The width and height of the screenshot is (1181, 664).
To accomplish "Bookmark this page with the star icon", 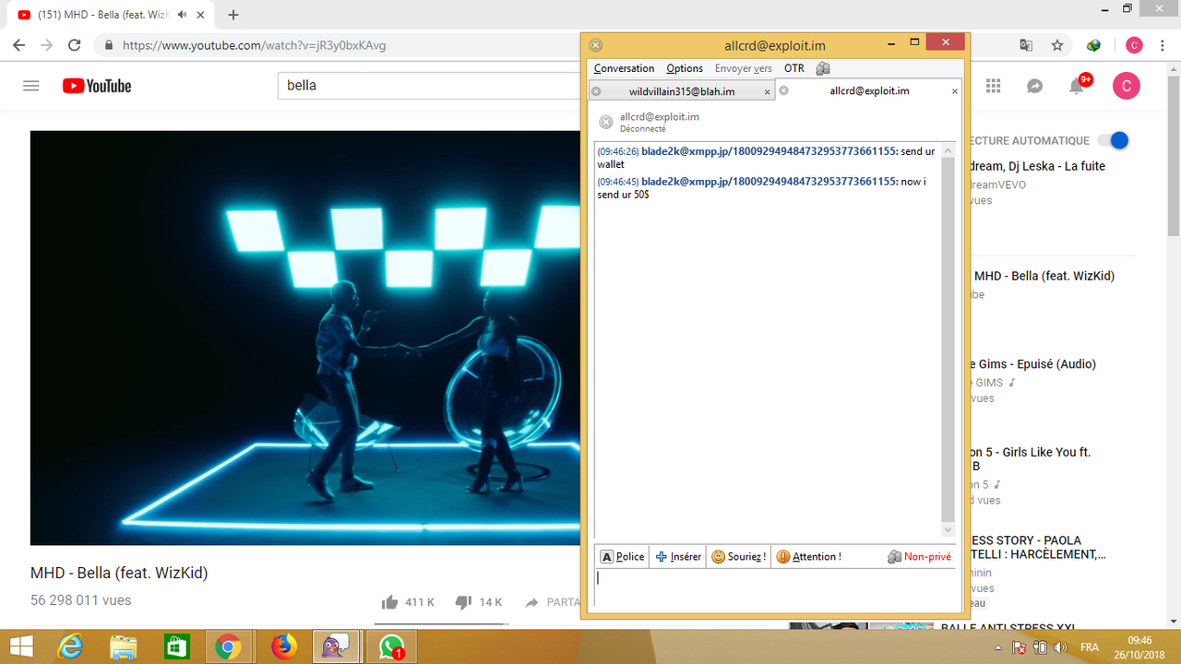I will (x=1057, y=45).
